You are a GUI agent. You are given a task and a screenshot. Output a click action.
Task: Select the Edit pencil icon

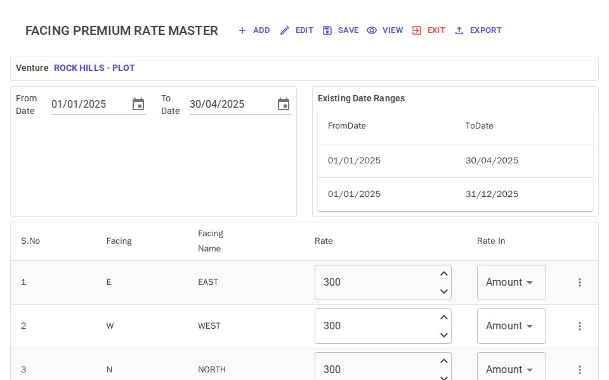285,30
